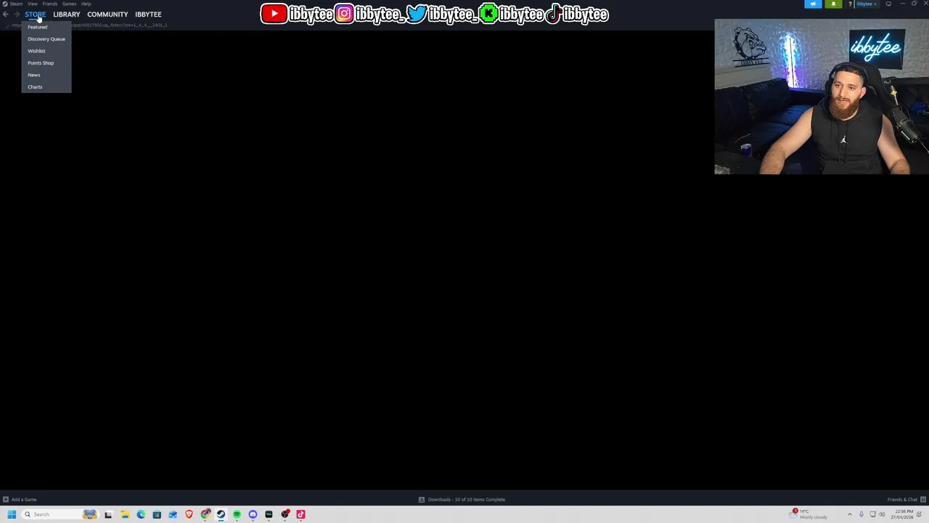
Task: Click the blue announcements megaphone icon
Action: 813,4
